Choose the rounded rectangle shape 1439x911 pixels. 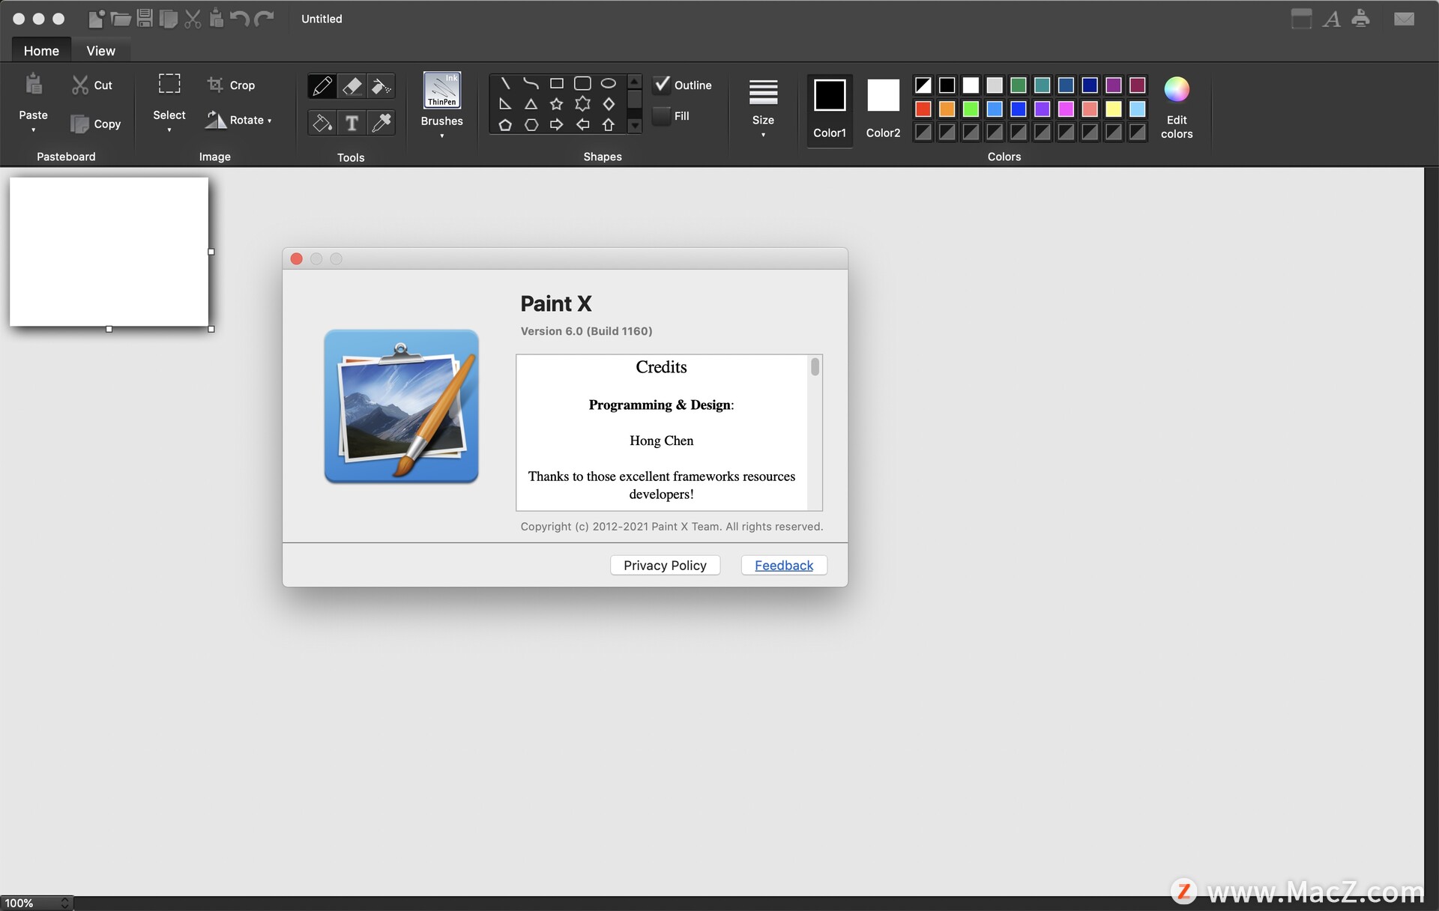(x=582, y=83)
